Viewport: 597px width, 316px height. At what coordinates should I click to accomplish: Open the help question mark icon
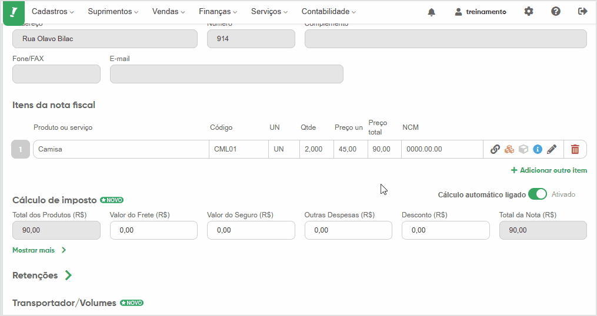[555, 11]
